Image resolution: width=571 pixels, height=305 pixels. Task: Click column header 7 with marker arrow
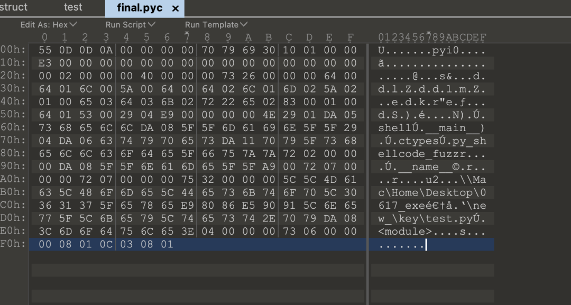(x=187, y=36)
